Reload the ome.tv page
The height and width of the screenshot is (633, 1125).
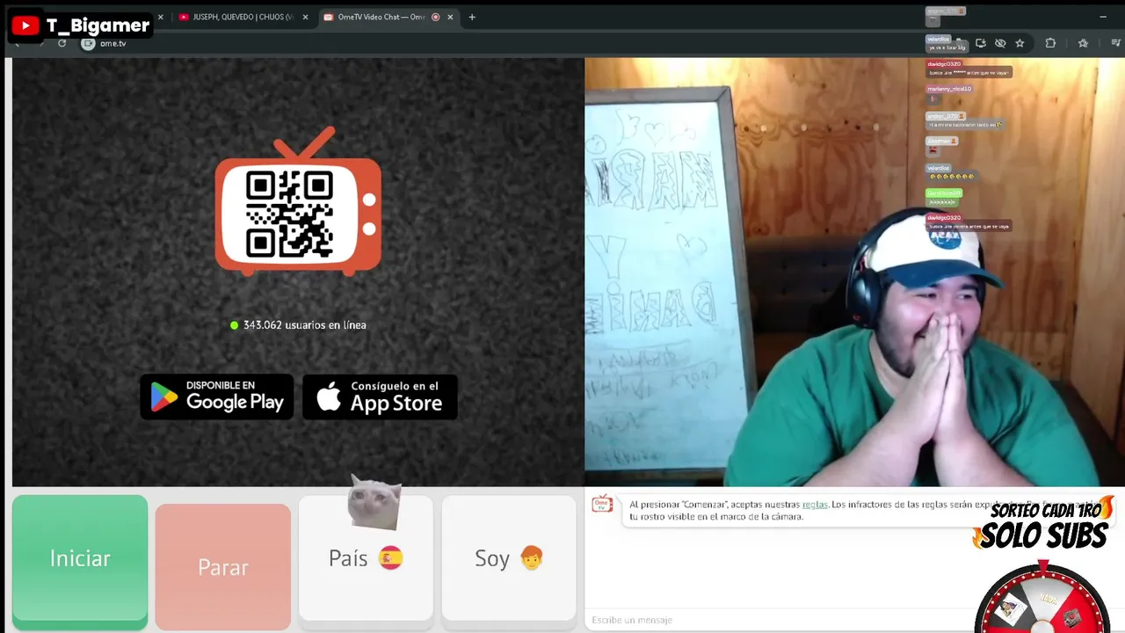click(62, 43)
